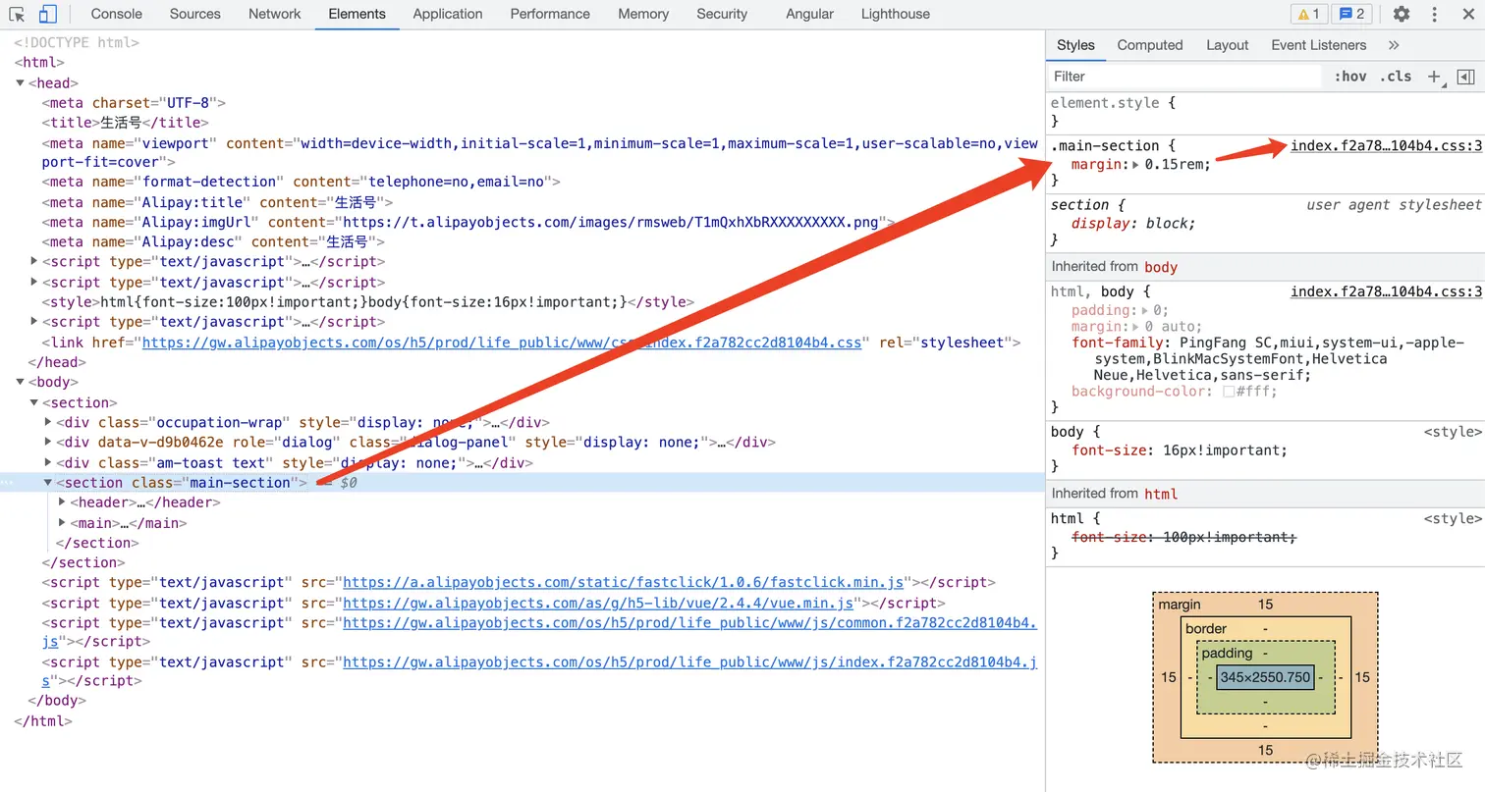The image size is (1485, 792).
Task: Open the Layout sub-tab
Action: [x=1228, y=45]
